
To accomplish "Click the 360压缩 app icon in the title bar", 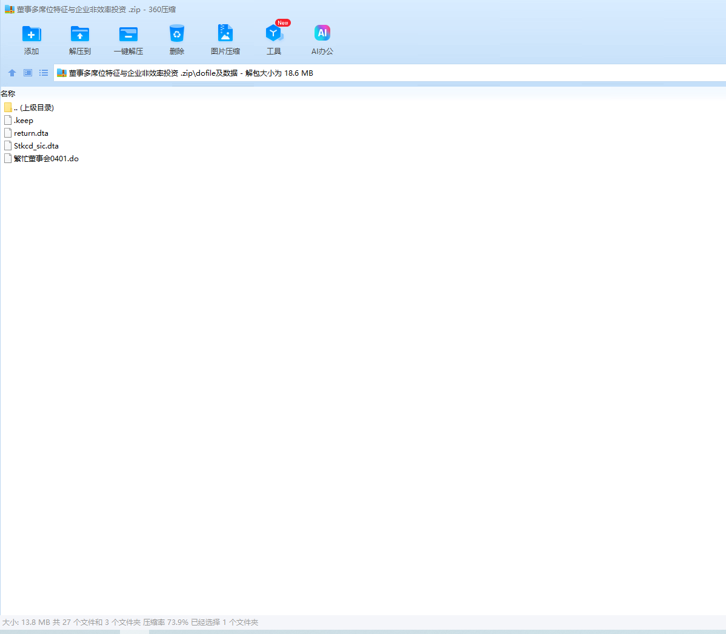I will click(x=9, y=9).
